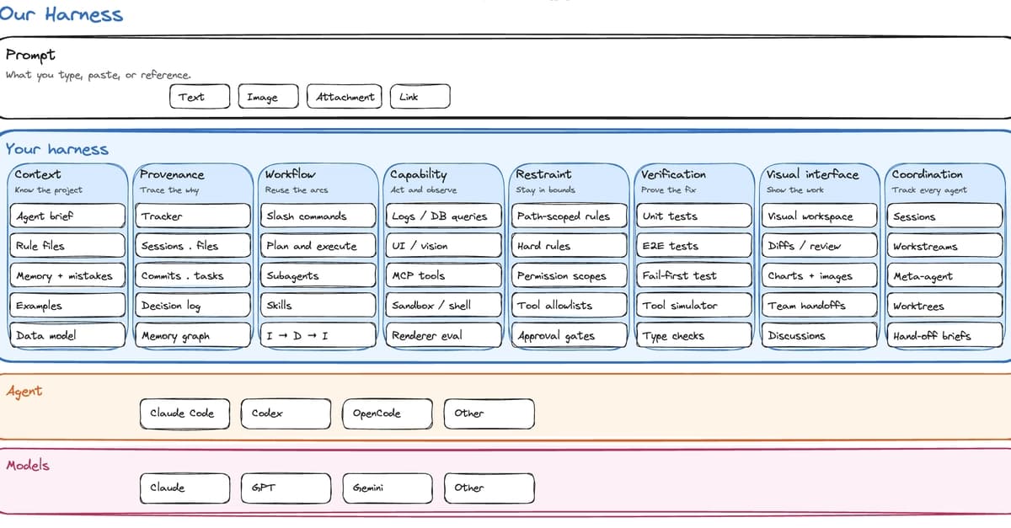Click Hand-off briefs box
The image size is (1011, 528).
pos(945,335)
